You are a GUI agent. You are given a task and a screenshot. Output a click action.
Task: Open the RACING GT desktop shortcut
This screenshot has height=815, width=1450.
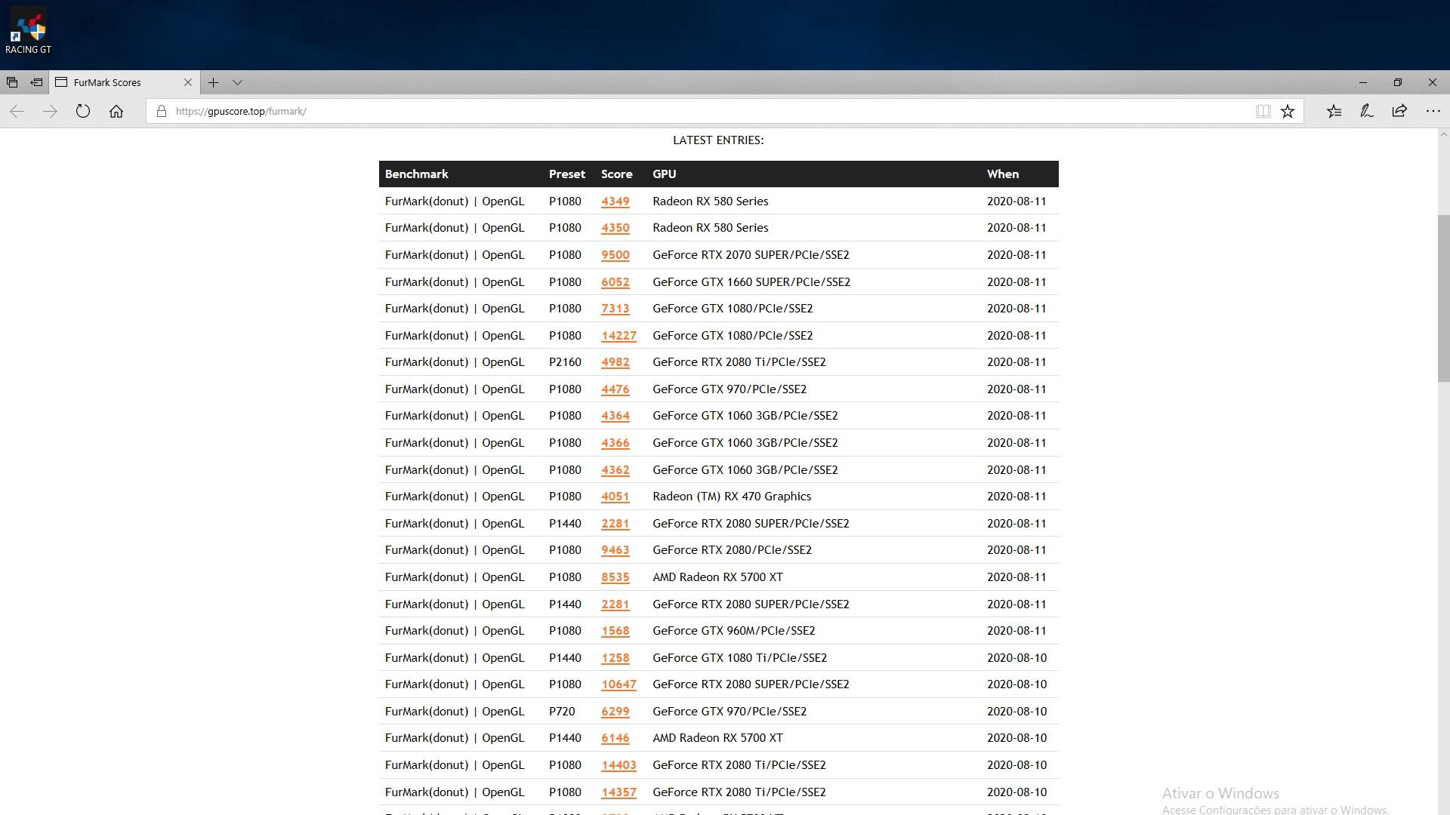pos(28,32)
